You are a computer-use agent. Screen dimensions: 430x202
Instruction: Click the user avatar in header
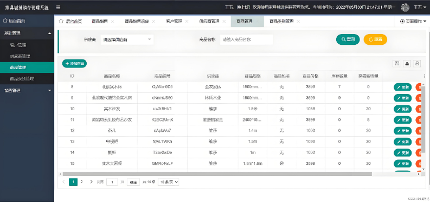405,8
